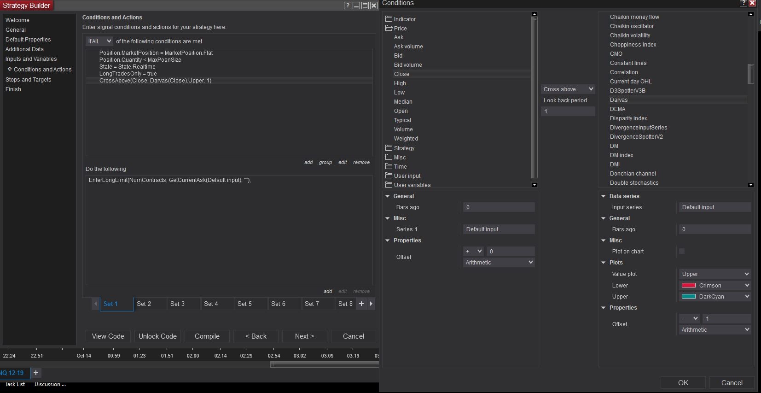Select the Weighted price item
Image resolution: width=761 pixels, height=393 pixels.
tap(406, 139)
